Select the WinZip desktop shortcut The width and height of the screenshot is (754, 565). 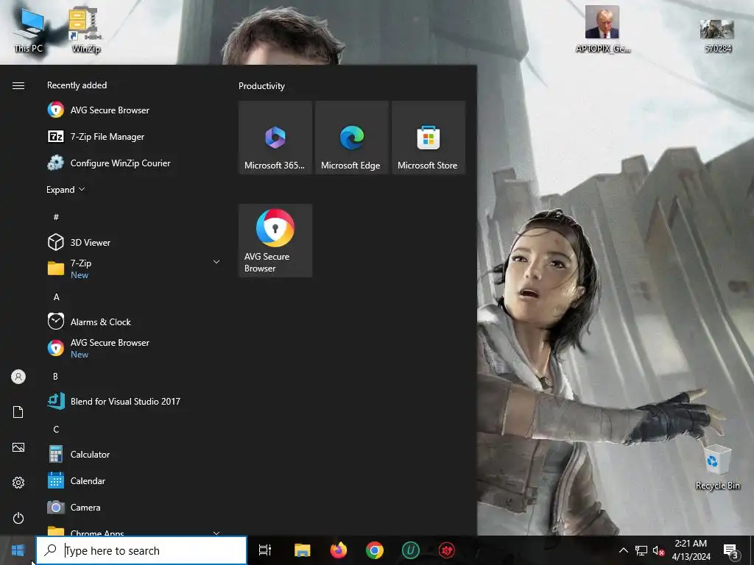click(85, 30)
